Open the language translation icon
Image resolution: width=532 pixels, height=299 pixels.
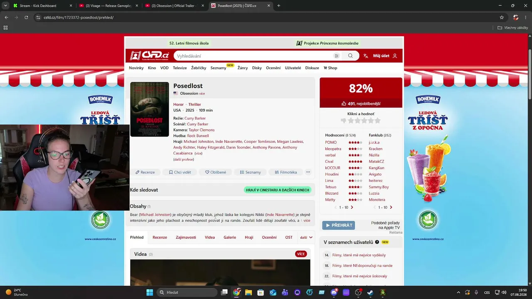(x=366, y=56)
